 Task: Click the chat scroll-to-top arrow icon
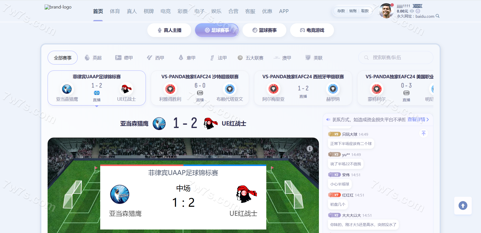coord(424,133)
